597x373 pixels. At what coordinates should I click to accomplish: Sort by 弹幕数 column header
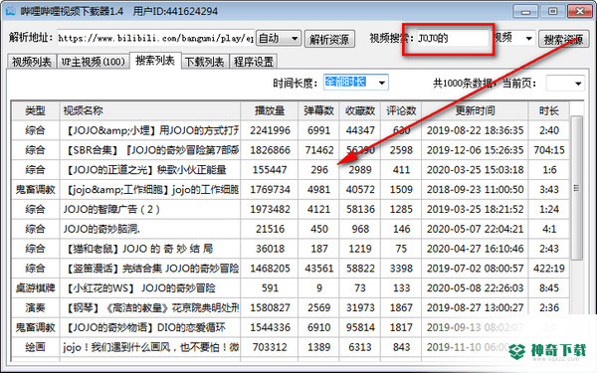318,110
